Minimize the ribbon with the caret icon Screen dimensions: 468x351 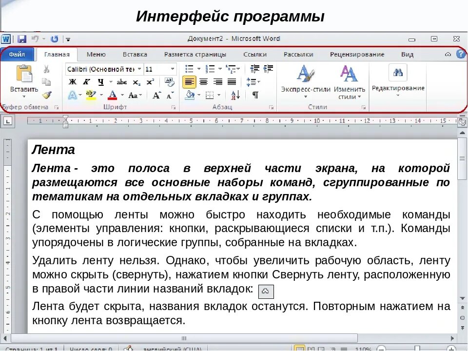448,54
